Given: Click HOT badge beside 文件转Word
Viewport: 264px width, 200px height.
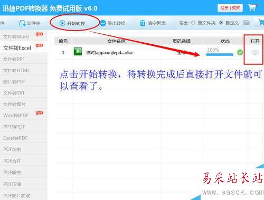Looking at the screenshot, I should pos(39,34).
